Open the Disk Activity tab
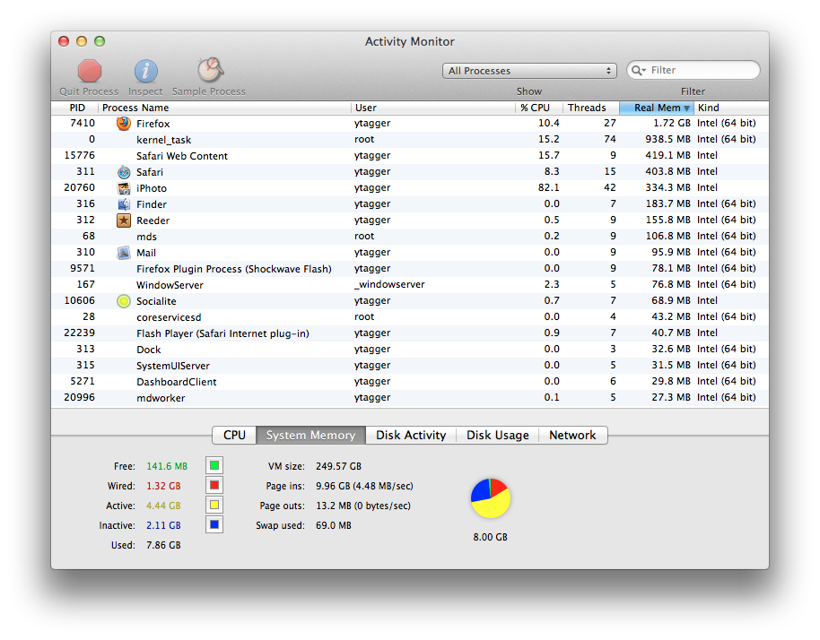Image resolution: width=820 pixels, height=640 pixels. tap(411, 436)
